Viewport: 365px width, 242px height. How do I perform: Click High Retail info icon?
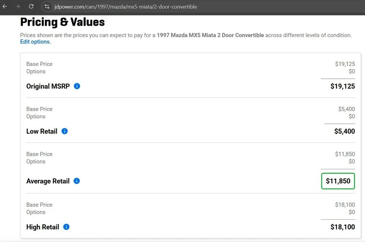pos(66,227)
